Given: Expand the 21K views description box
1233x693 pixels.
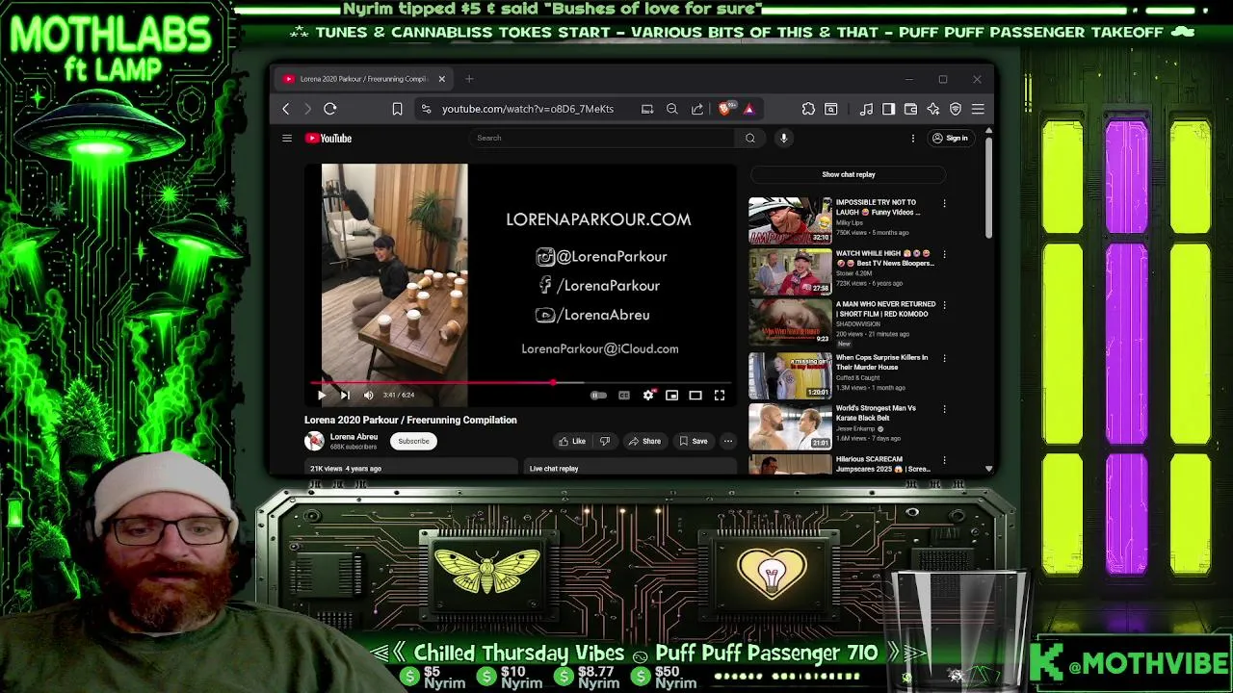Looking at the screenshot, I should tap(412, 468).
